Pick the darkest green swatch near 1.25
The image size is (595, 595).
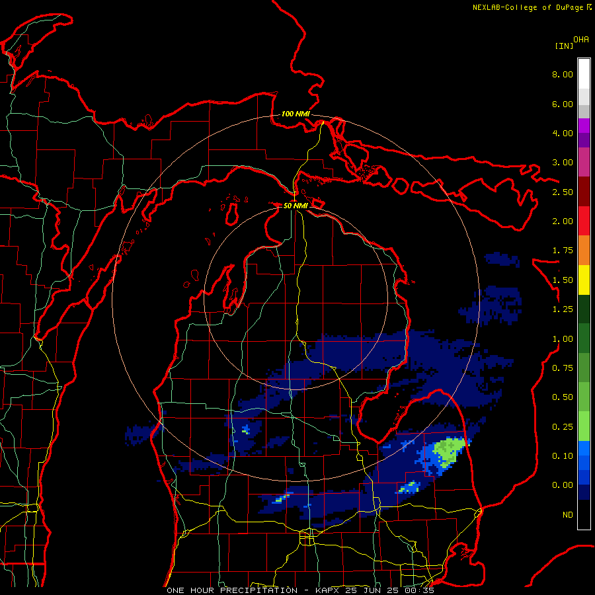coord(584,309)
